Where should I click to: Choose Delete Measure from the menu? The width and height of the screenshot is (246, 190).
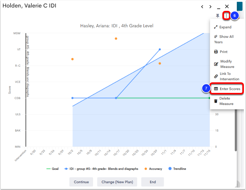click(x=226, y=101)
